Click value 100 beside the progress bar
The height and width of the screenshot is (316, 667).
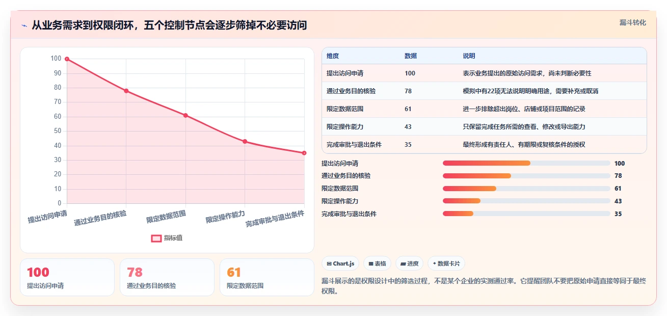coord(620,164)
